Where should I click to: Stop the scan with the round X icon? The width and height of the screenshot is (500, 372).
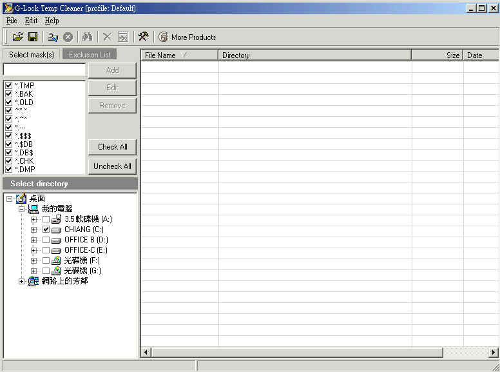(68, 37)
